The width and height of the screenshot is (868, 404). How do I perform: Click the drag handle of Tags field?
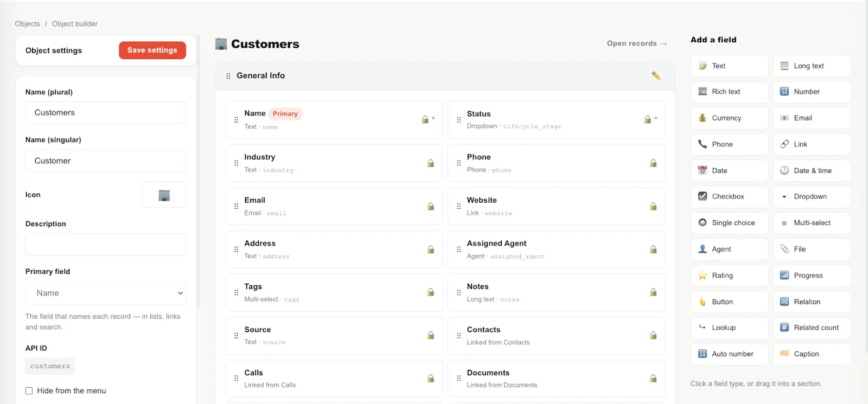point(236,293)
